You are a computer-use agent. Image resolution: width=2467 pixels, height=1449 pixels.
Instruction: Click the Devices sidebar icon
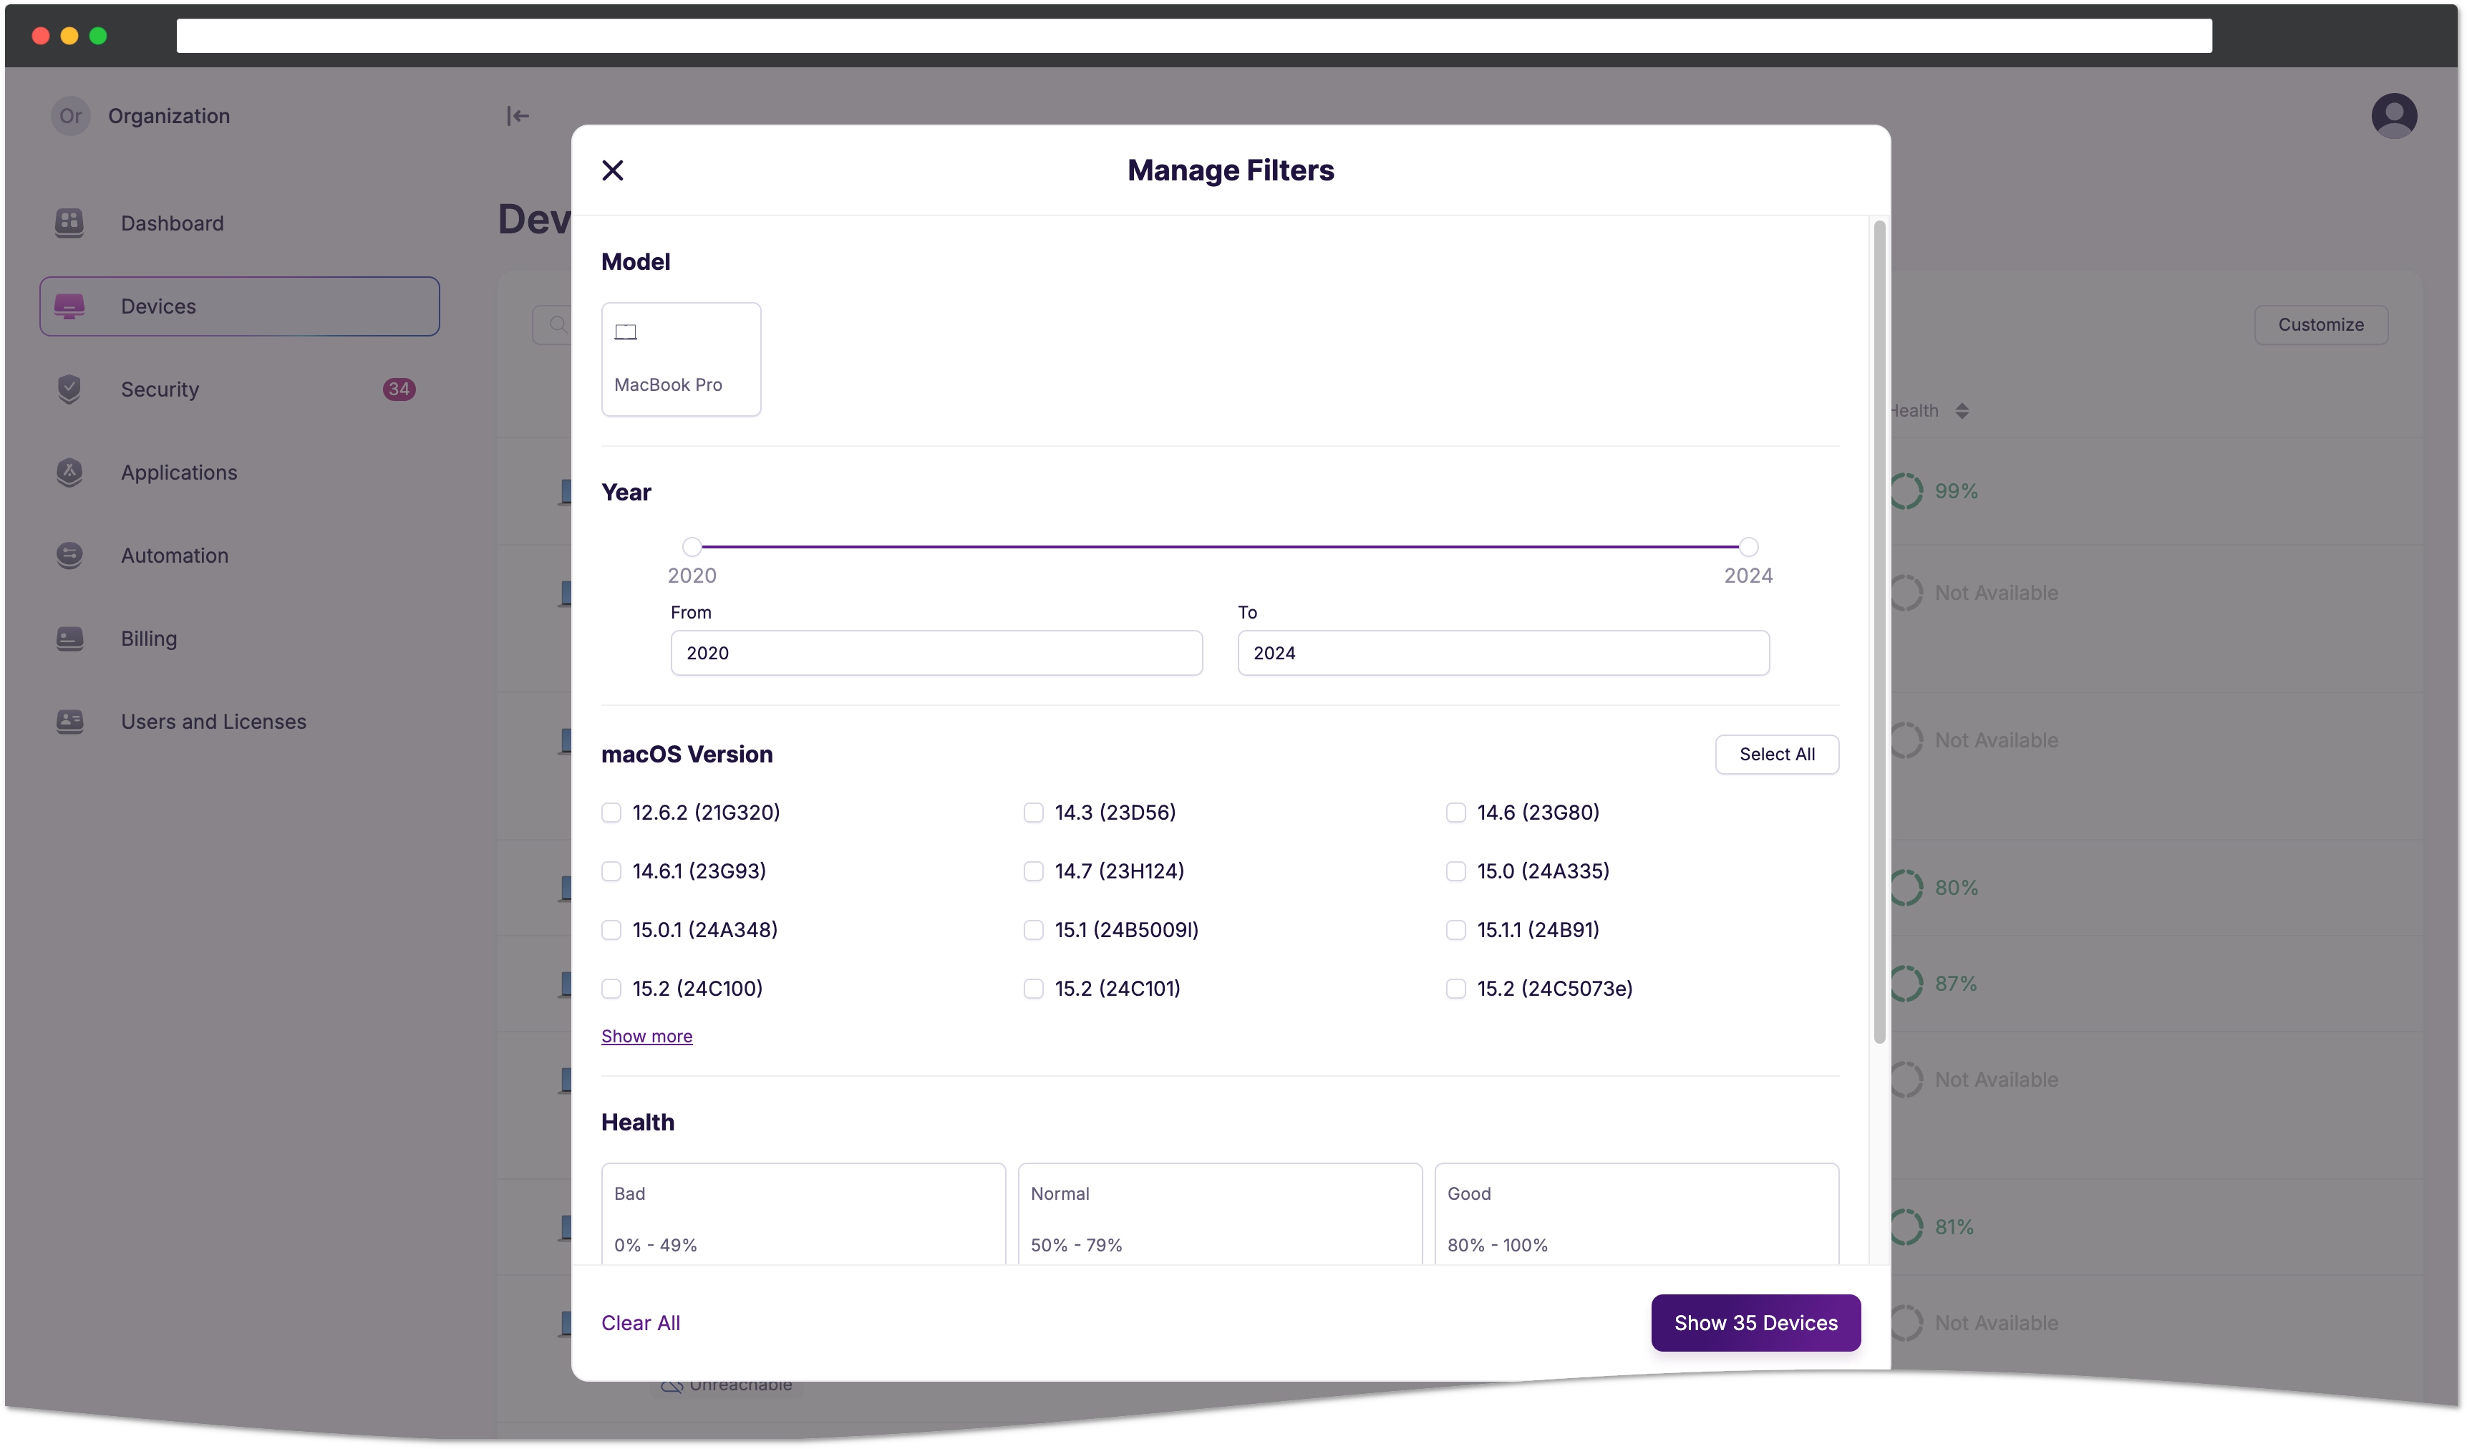(x=69, y=305)
